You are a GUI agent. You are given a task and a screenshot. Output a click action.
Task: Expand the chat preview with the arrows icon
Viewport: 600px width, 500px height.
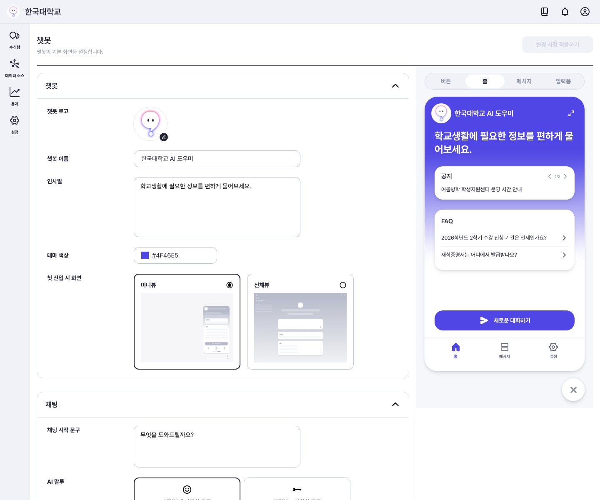(x=571, y=113)
